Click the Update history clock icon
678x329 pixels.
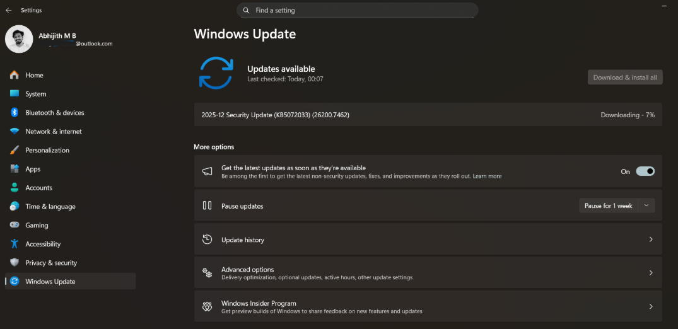pyautogui.click(x=207, y=240)
